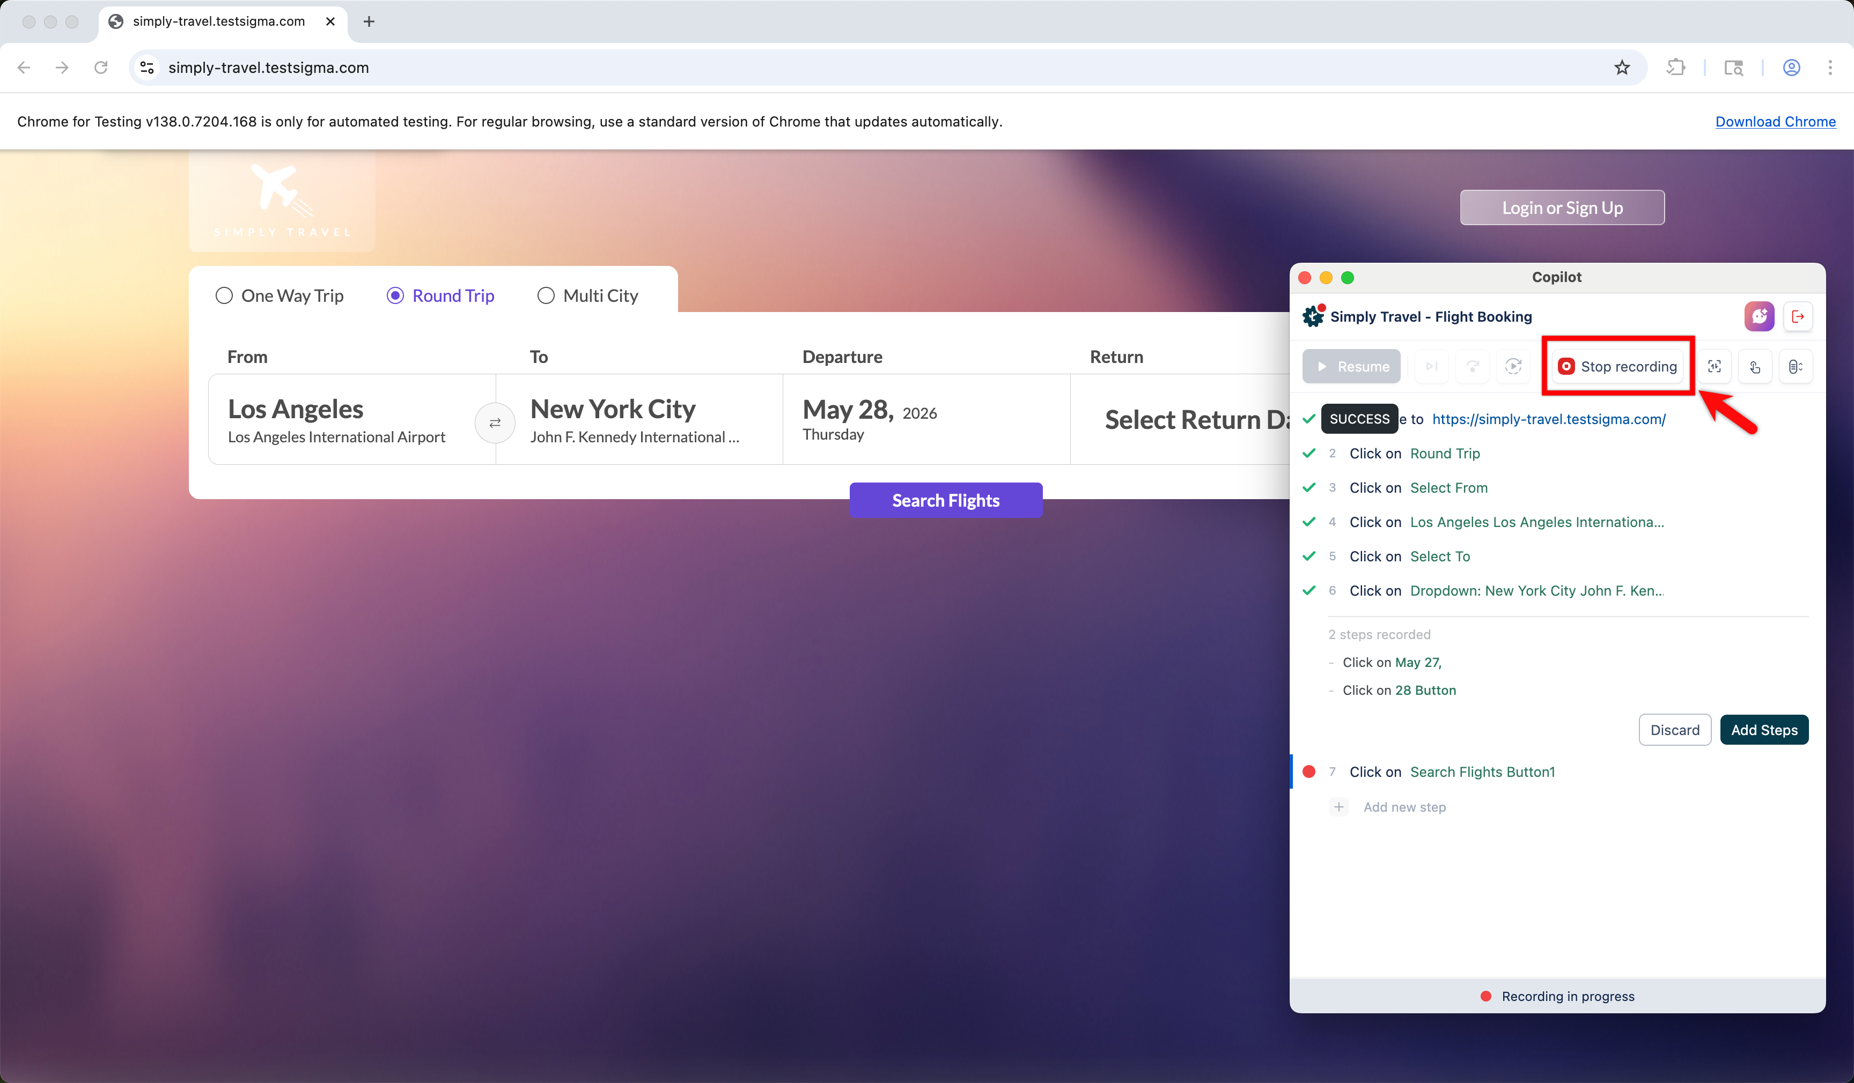Viewport: 1854px width, 1083px height.
Task: Click recorded step Click on May 27,
Action: click(x=1392, y=663)
